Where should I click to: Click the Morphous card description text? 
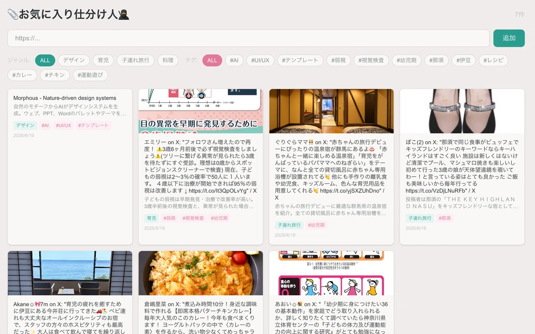[x=70, y=110]
